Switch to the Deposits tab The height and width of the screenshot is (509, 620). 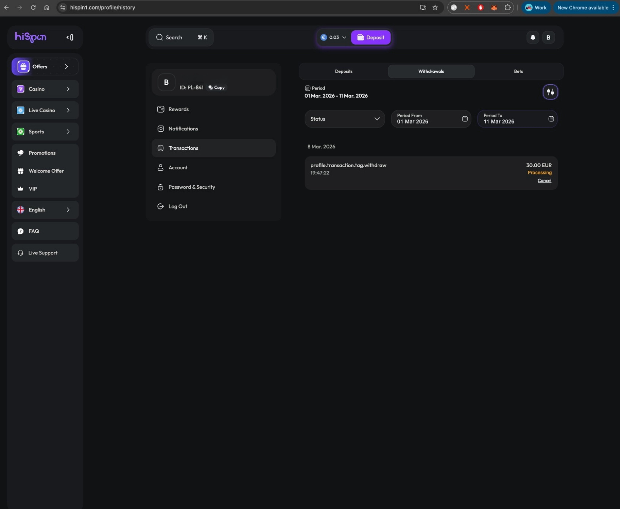click(x=344, y=71)
